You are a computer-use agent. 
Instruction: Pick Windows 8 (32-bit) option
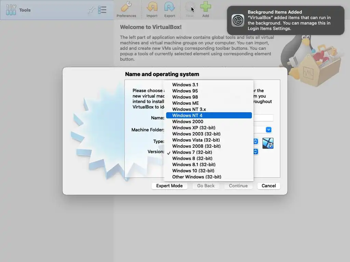[x=209, y=158]
